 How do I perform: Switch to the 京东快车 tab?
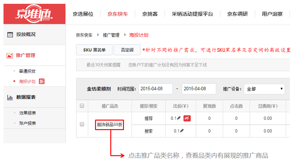pyautogui.click(x=118, y=14)
